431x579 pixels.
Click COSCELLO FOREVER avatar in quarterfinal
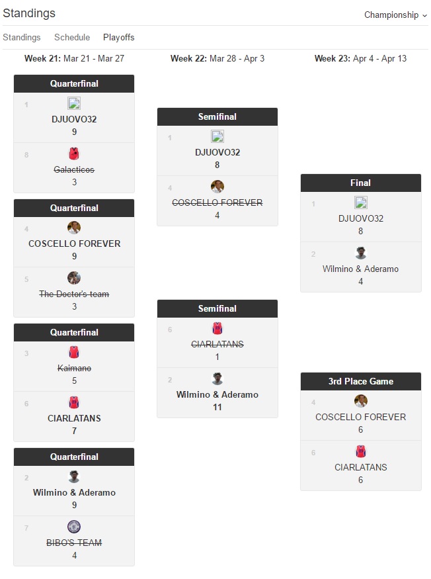pos(74,228)
